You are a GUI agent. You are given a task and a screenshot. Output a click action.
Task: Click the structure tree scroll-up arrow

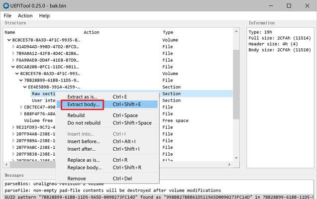(x=236, y=32)
